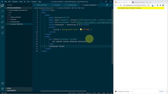Open the Help menu
This screenshot has width=168, height=94.
pos(39,2)
